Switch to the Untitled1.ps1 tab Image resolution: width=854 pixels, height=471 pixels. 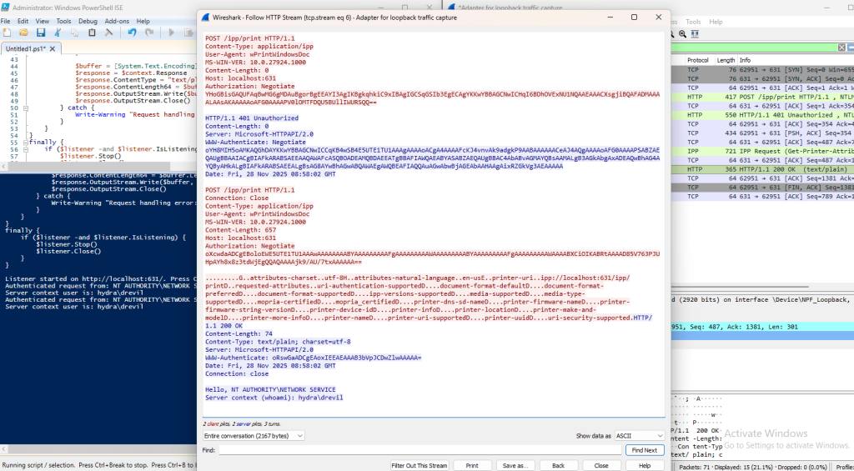(x=24, y=49)
